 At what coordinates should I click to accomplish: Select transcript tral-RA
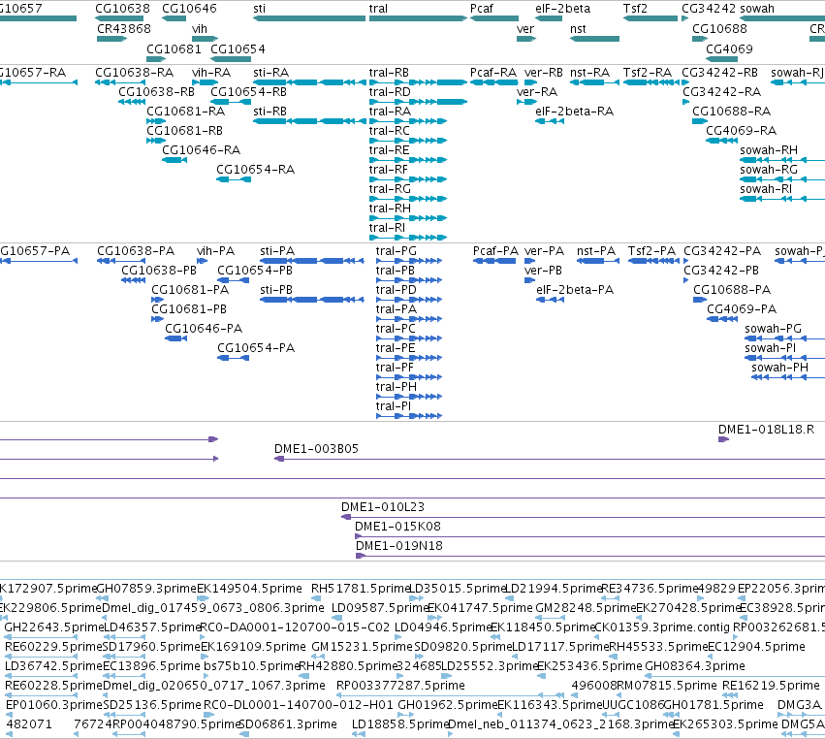click(408, 121)
